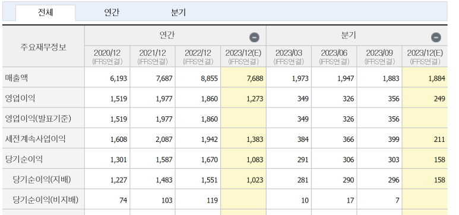Select the 1,023 estimated controlling net income
This screenshot has width=459, height=215.
click(x=255, y=180)
